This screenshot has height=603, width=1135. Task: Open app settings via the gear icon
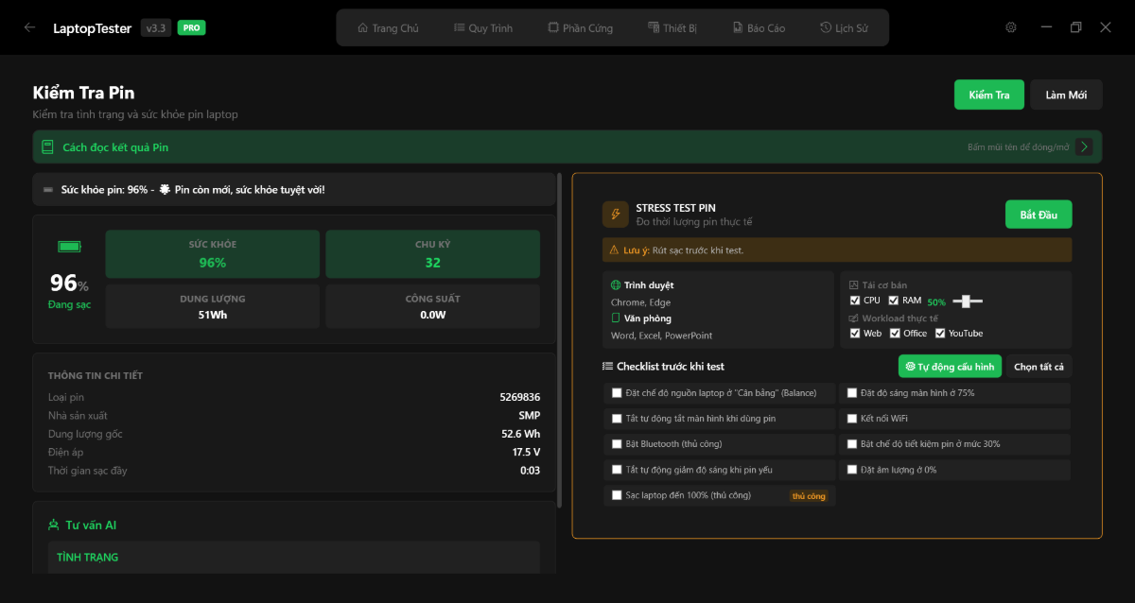click(x=1010, y=27)
